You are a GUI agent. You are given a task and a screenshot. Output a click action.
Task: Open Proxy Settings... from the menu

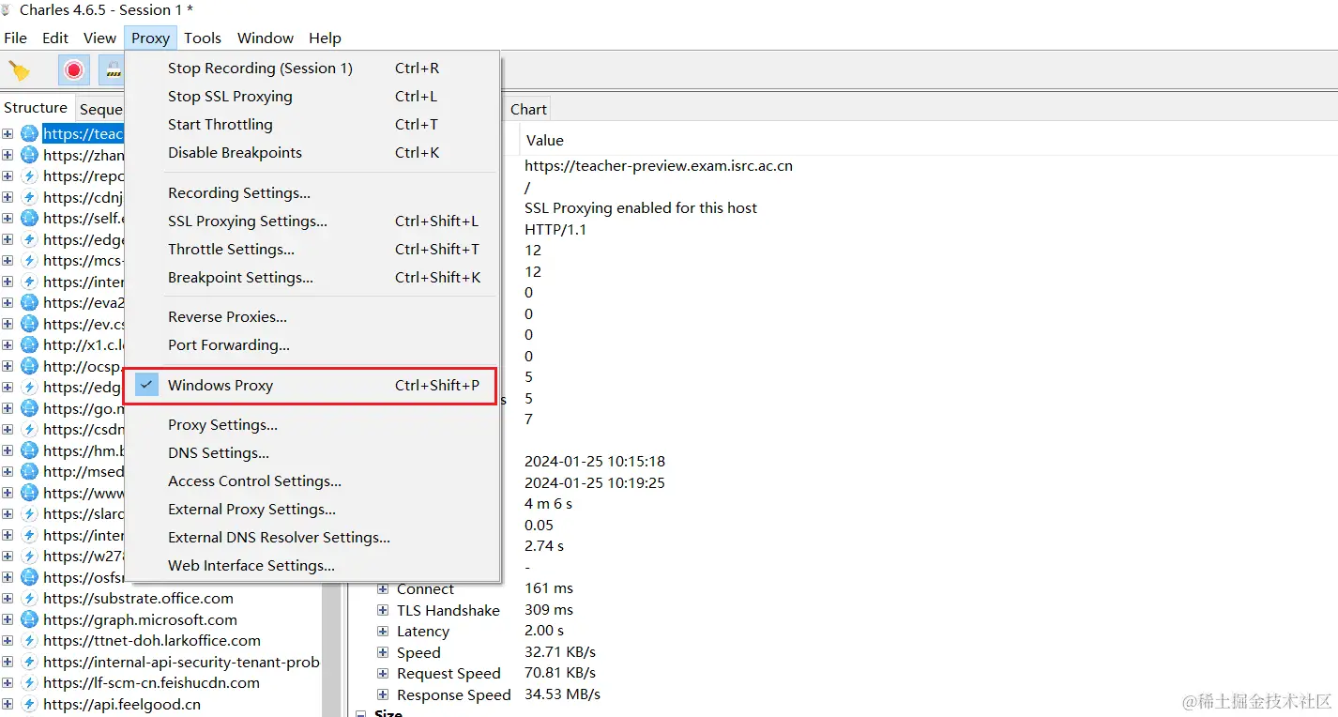click(313, 424)
